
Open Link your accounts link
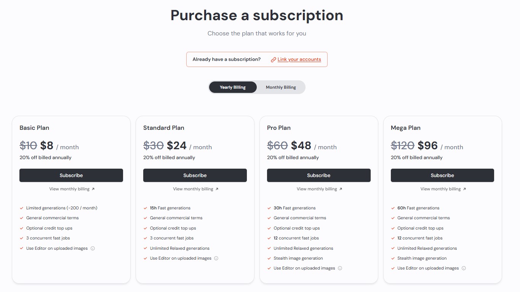point(299,59)
